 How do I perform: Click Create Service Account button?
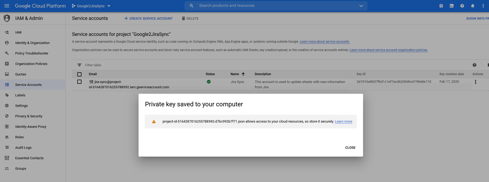tap(149, 19)
